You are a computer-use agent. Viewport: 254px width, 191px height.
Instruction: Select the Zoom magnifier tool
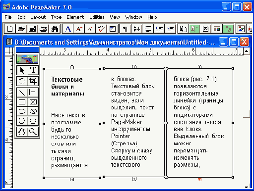click(33, 132)
